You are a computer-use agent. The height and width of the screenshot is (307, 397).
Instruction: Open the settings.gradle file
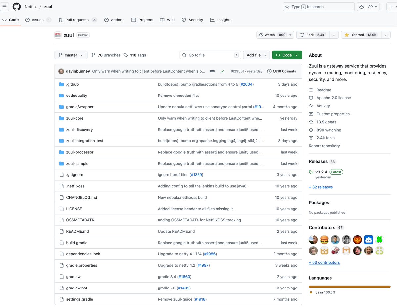tap(79, 299)
